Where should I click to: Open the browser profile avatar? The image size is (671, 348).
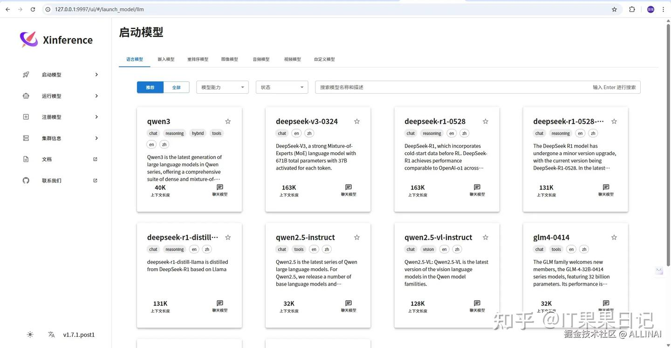[x=650, y=9]
